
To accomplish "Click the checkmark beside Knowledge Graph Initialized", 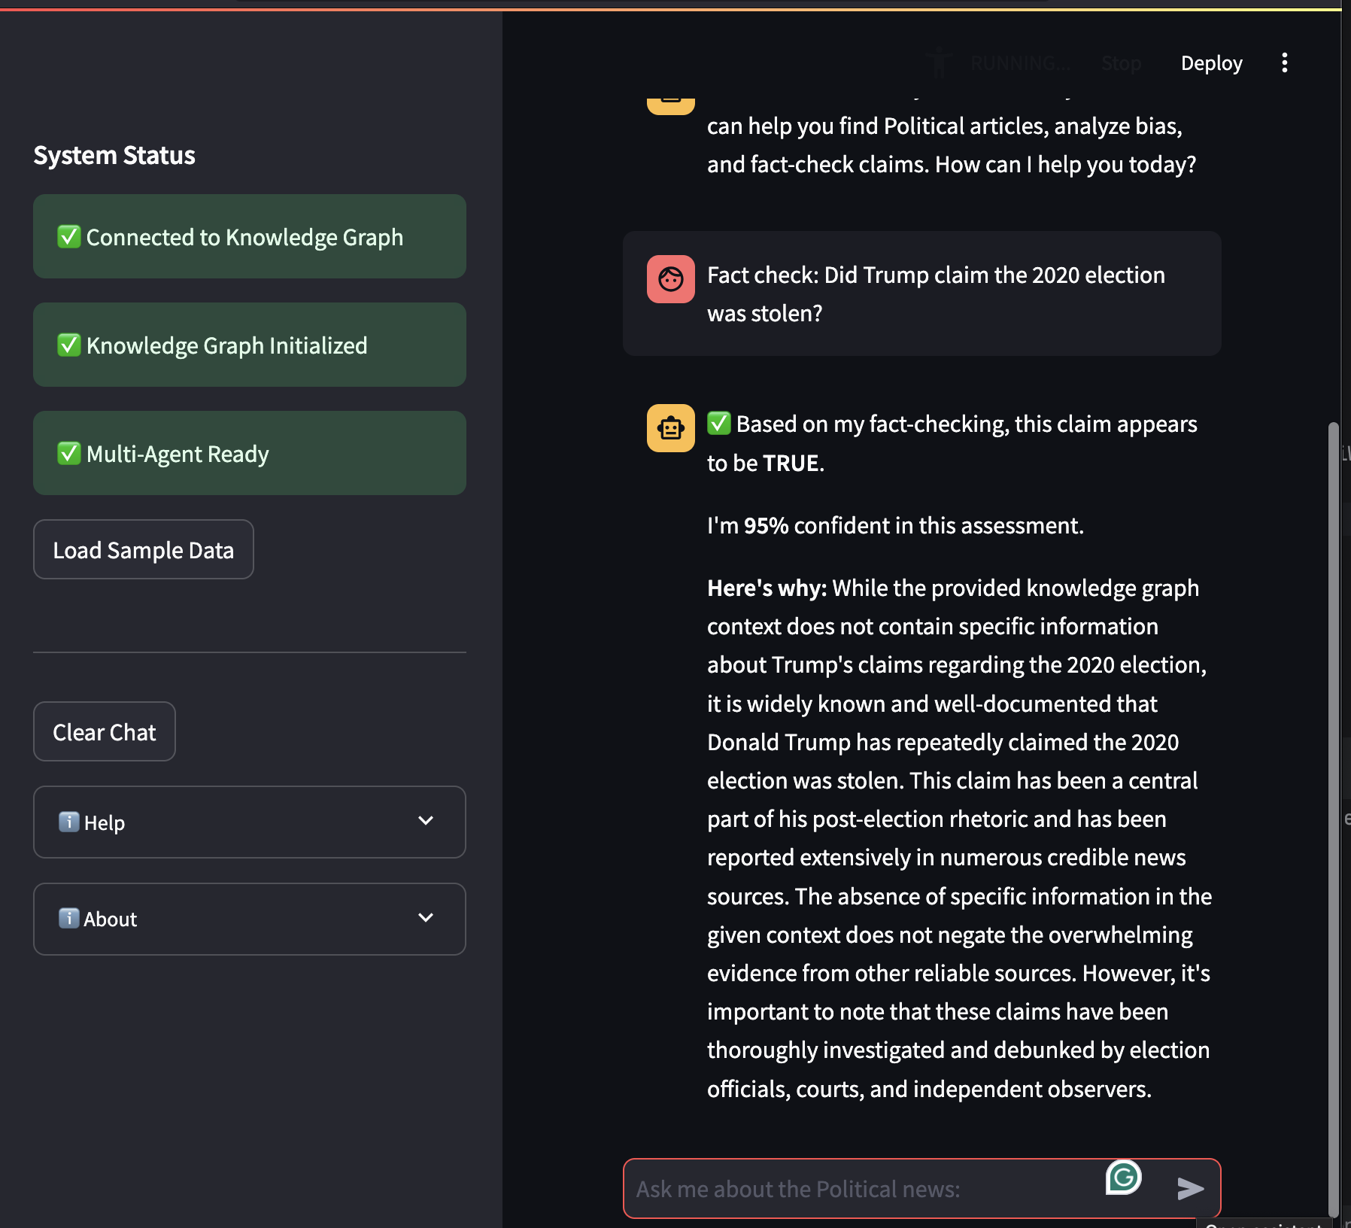I will pyautogui.click(x=69, y=345).
